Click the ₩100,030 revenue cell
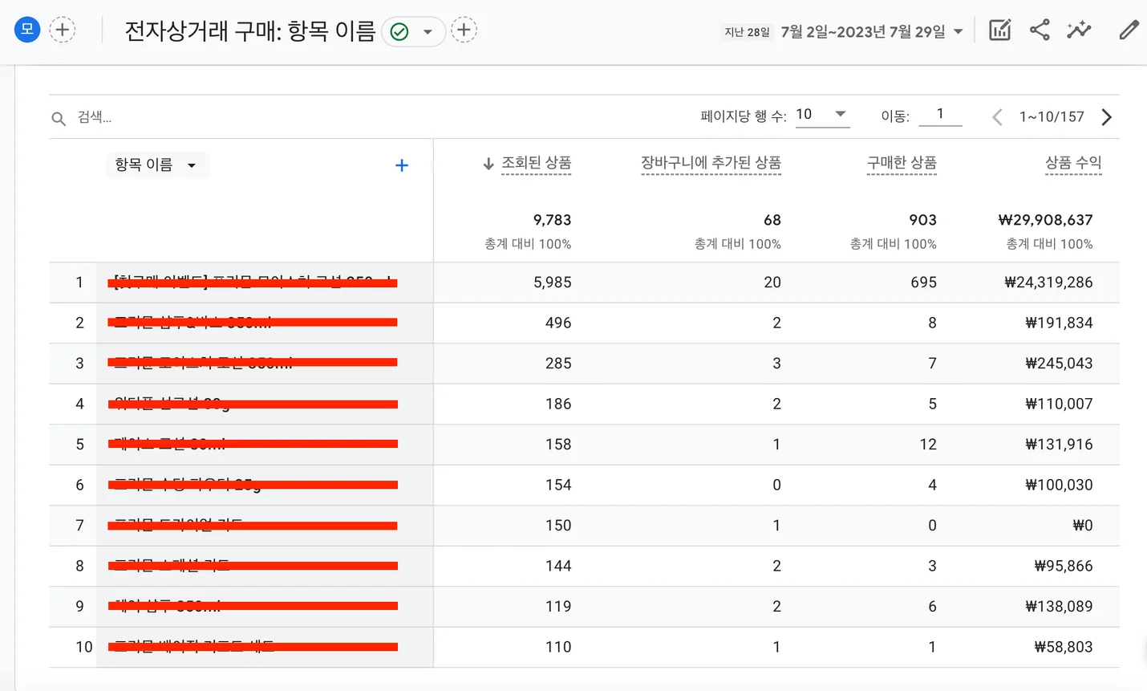The height and width of the screenshot is (691, 1147). coord(1059,485)
